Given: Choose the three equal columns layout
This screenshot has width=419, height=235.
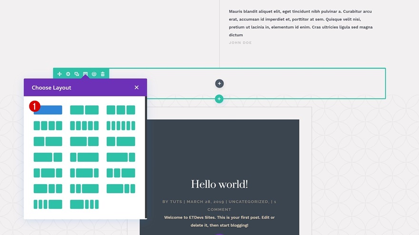Looking at the screenshot, I should pyautogui.click(x=121, y=110).
